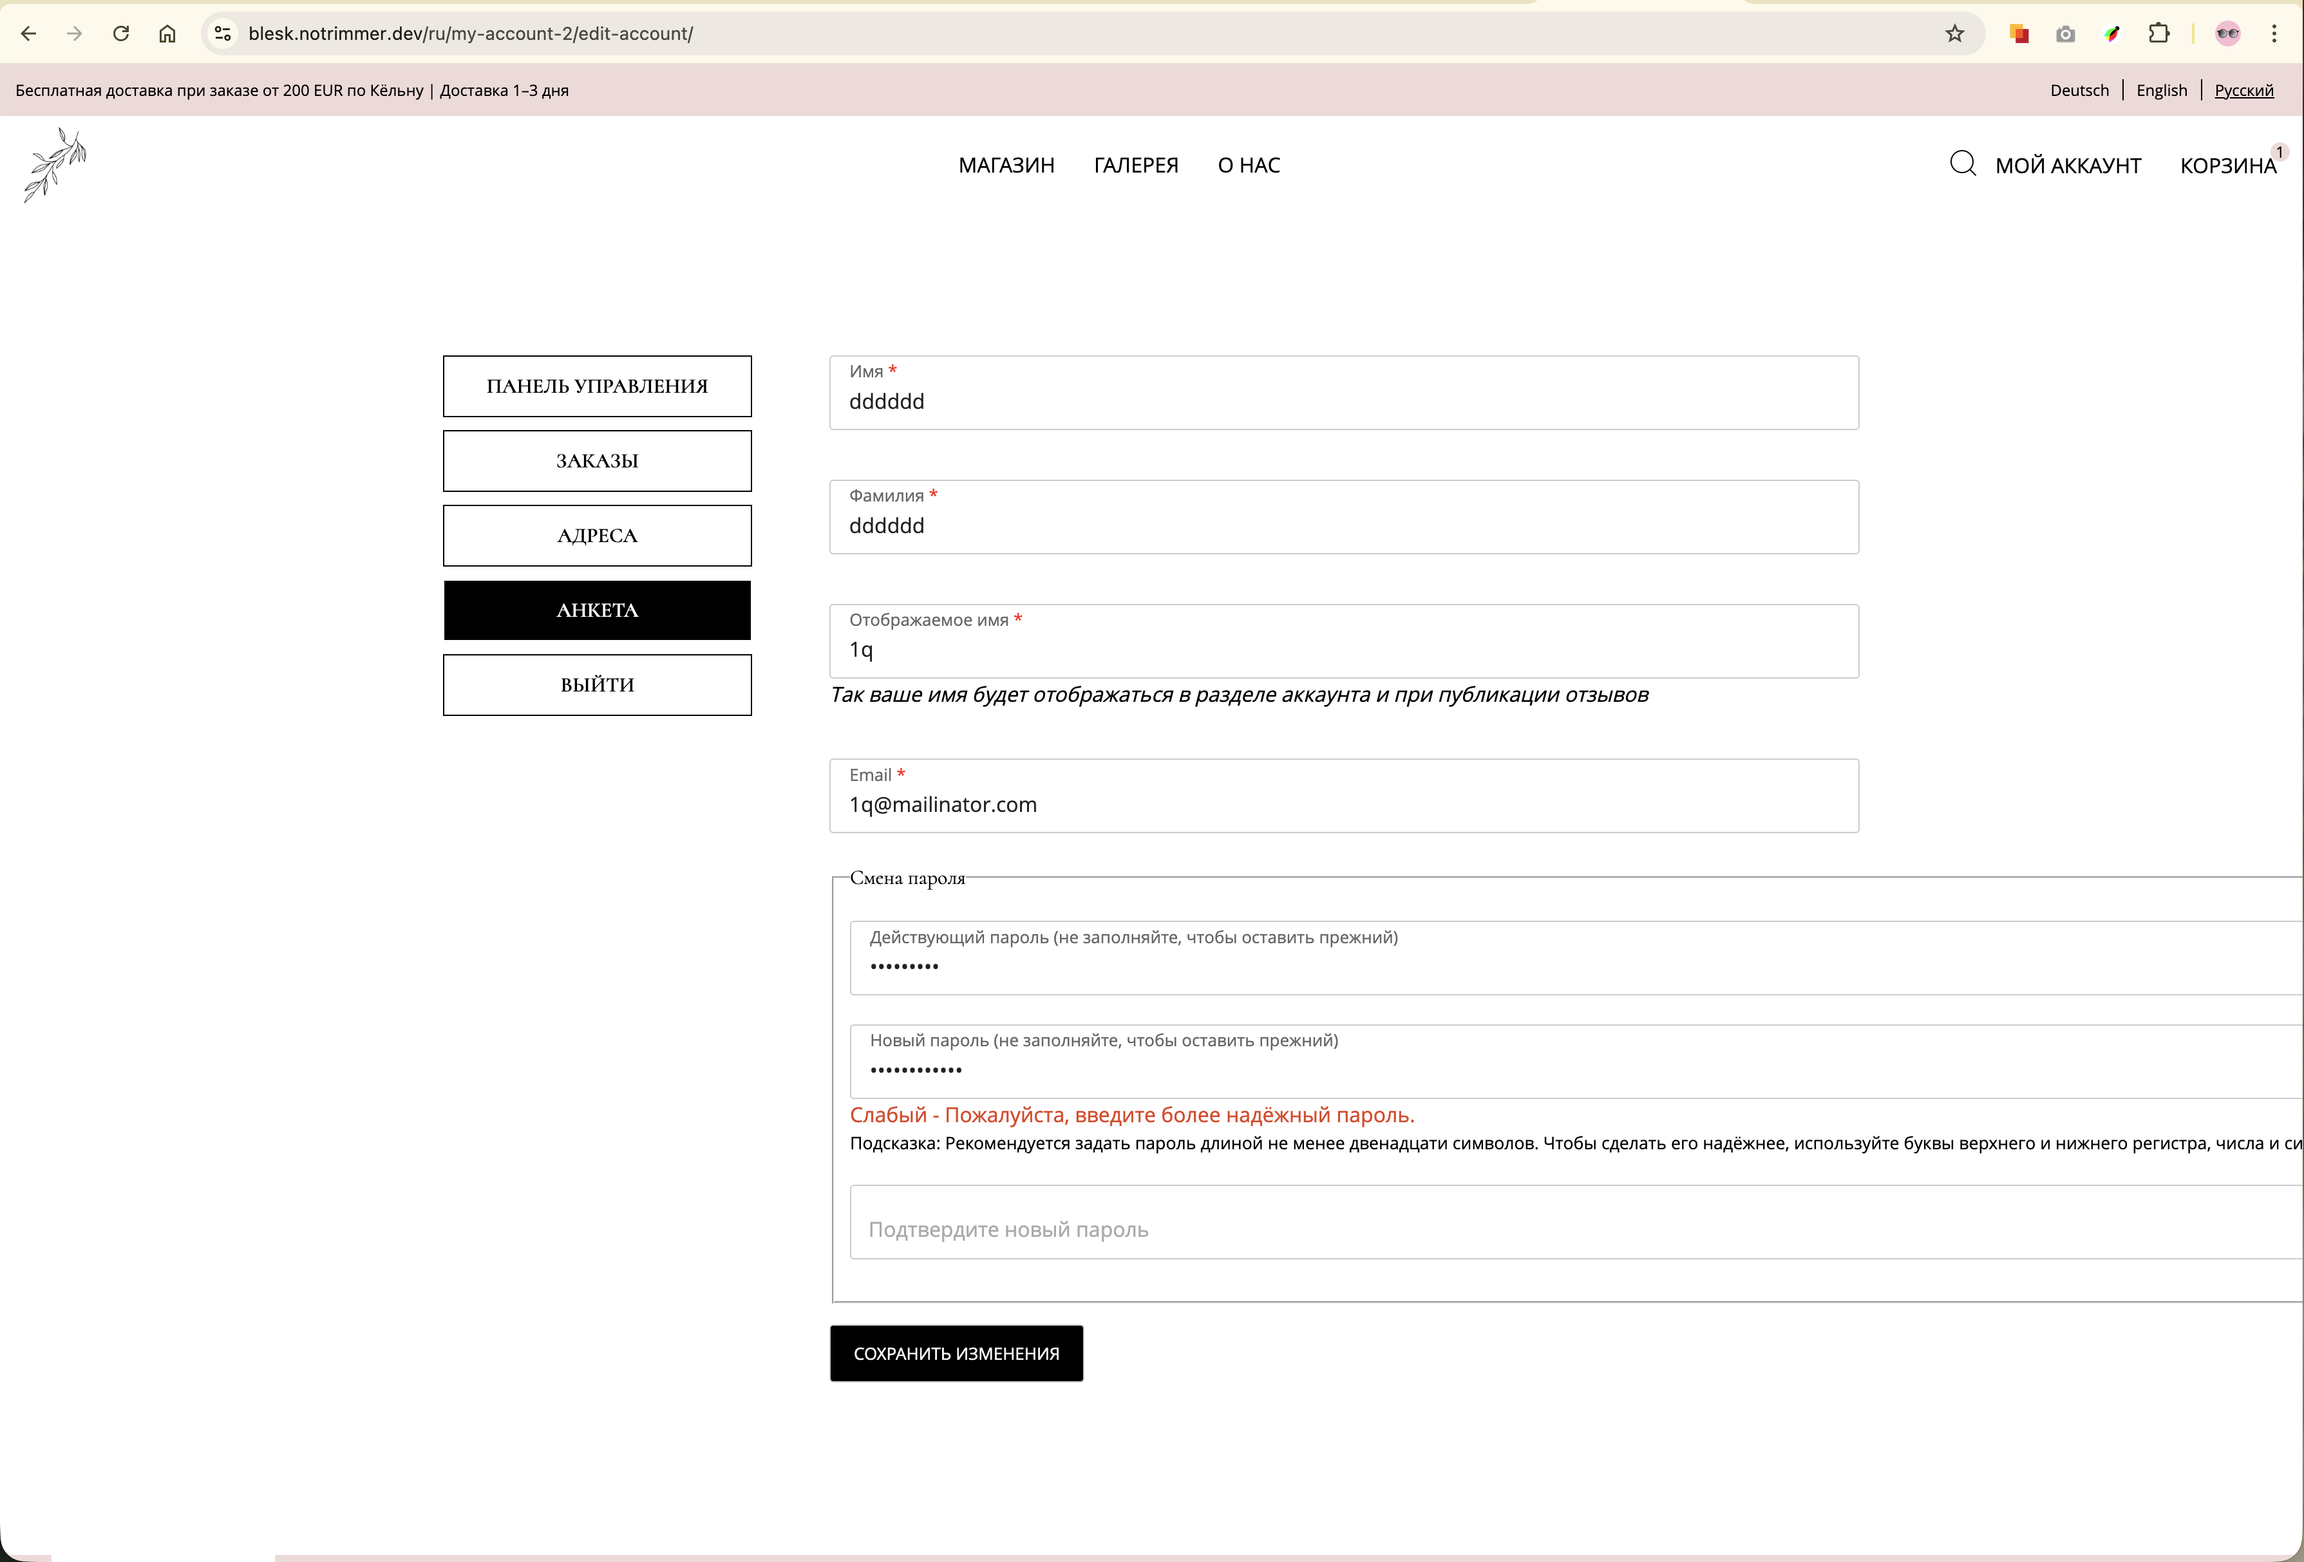Viewport: 2304px width, 1562px height.
Task: Click the site information icon in address bar
Action: tap(223, 33)
